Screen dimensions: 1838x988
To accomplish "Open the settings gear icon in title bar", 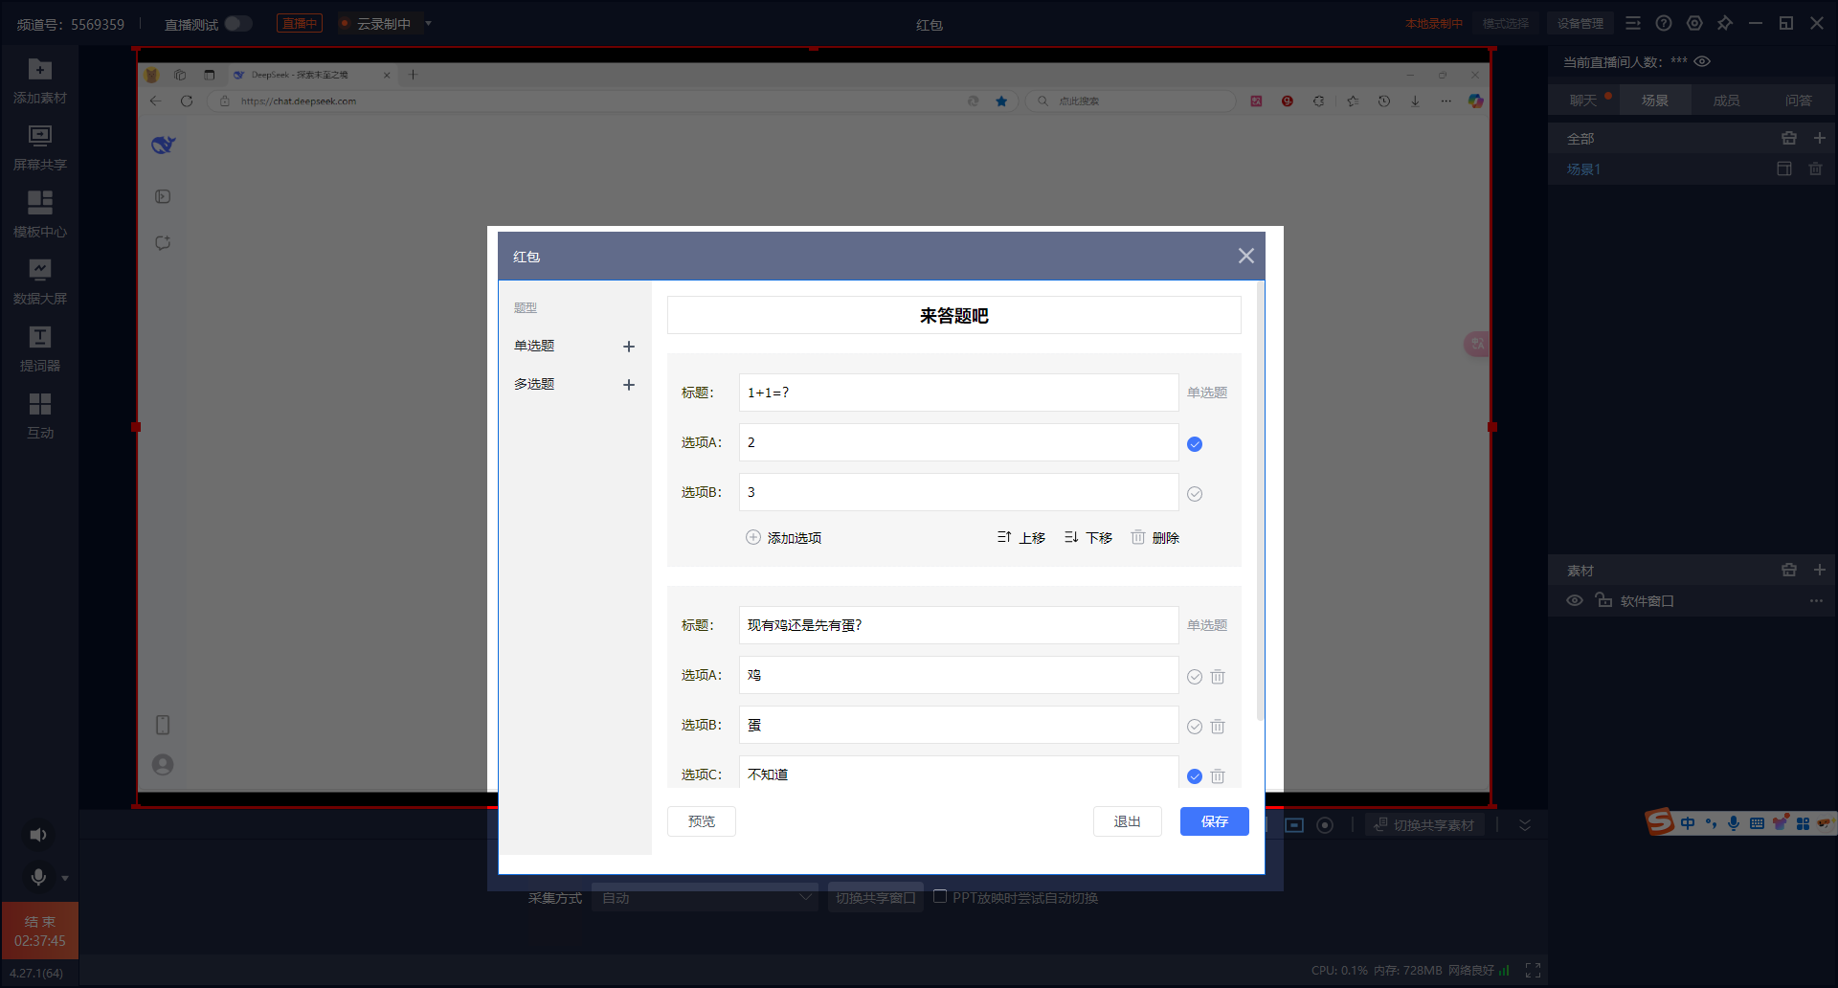I will pos(1694,23).
